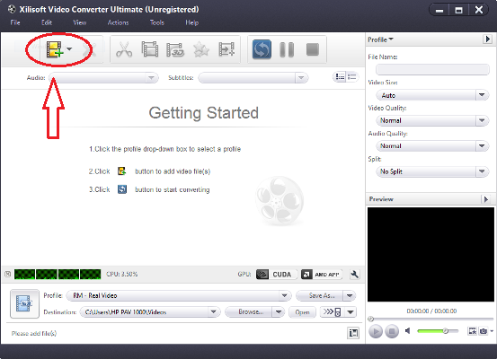Click the add-file icon in step 2

(x=121, y=171)
